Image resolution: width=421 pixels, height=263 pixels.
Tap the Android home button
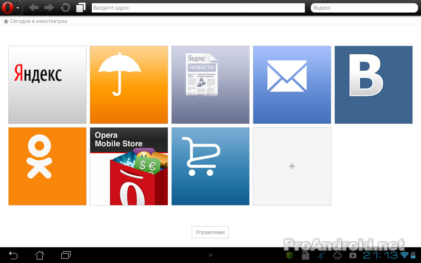pyautogui.click(x=40, y=255)
